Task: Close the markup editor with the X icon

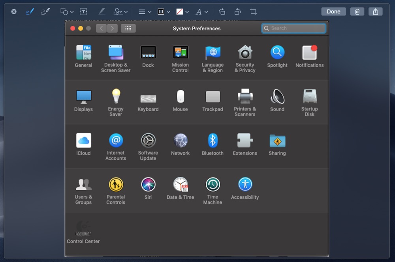Action: (x=14, y=11)
